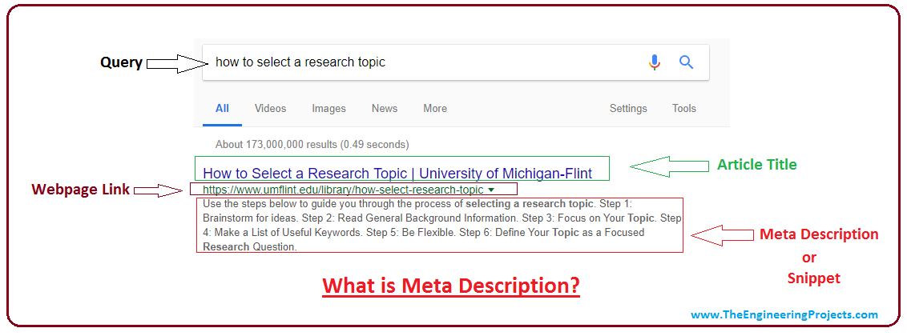Click inside the search query box
The height and width of the screenshot is (336, 907).
pyautogui.click(x=455, y=62)
